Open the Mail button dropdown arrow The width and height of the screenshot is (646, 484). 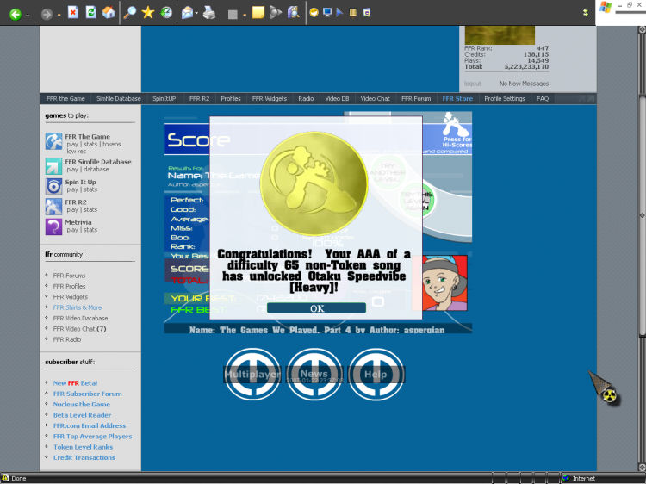point(197,14)
